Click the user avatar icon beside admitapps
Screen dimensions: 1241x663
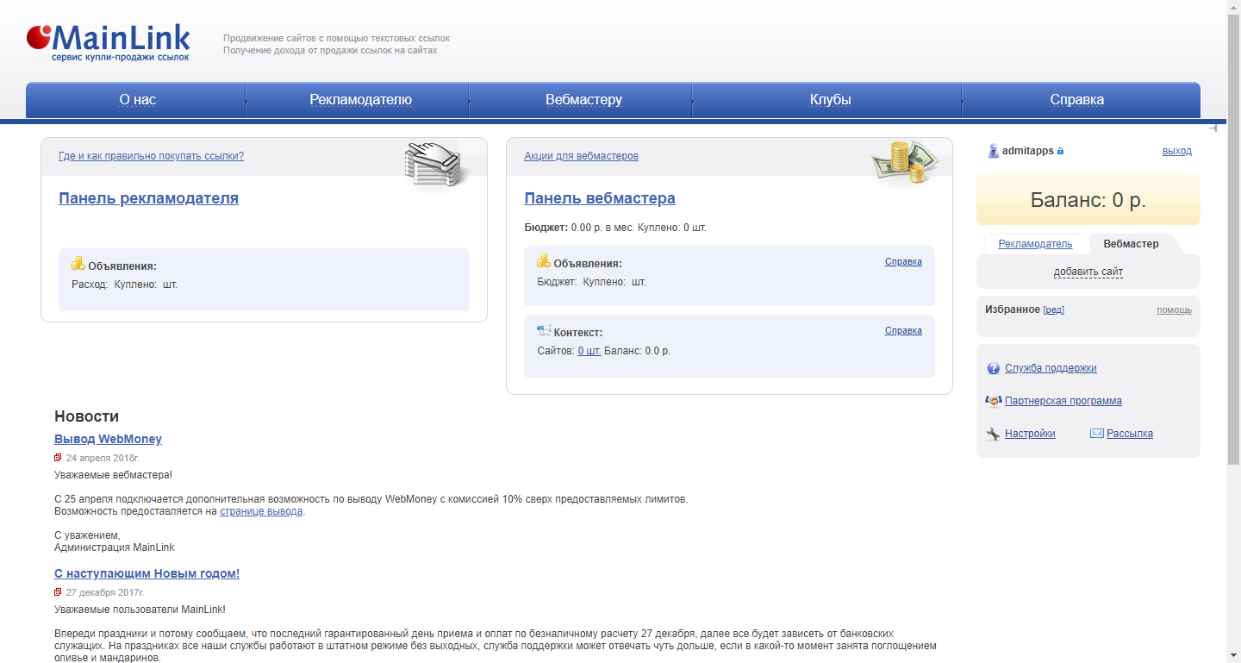pyautogui.click(x=993, y=151)
